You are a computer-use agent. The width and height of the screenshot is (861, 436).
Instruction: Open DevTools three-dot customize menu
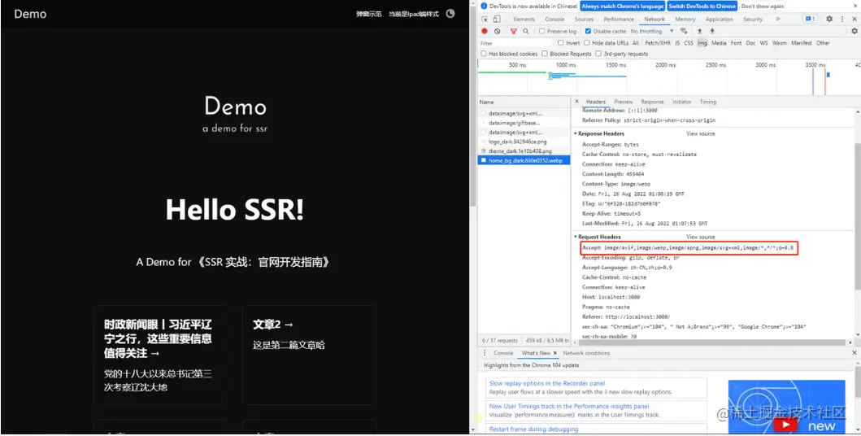pos(841,20)
